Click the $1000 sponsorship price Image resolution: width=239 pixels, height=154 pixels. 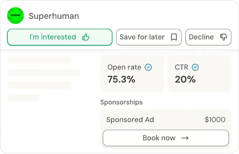pyautogui.click(x=215, y=120)
